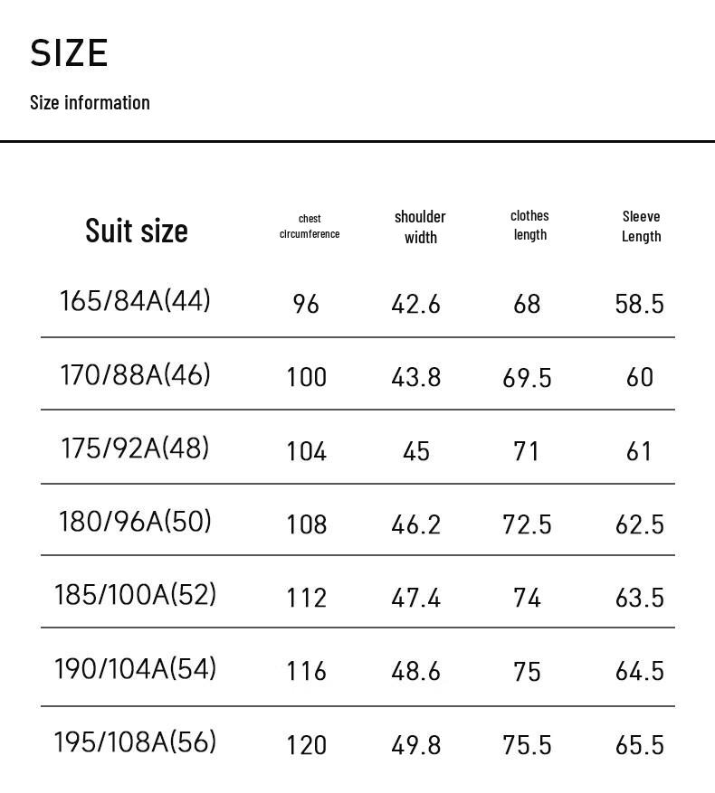
Task: Click the 'shoulder width' column header
Action: pos(420,227)
